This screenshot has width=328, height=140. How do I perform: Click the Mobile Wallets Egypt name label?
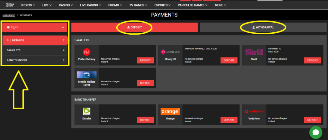pyautogui.click(x=86, y=83)
